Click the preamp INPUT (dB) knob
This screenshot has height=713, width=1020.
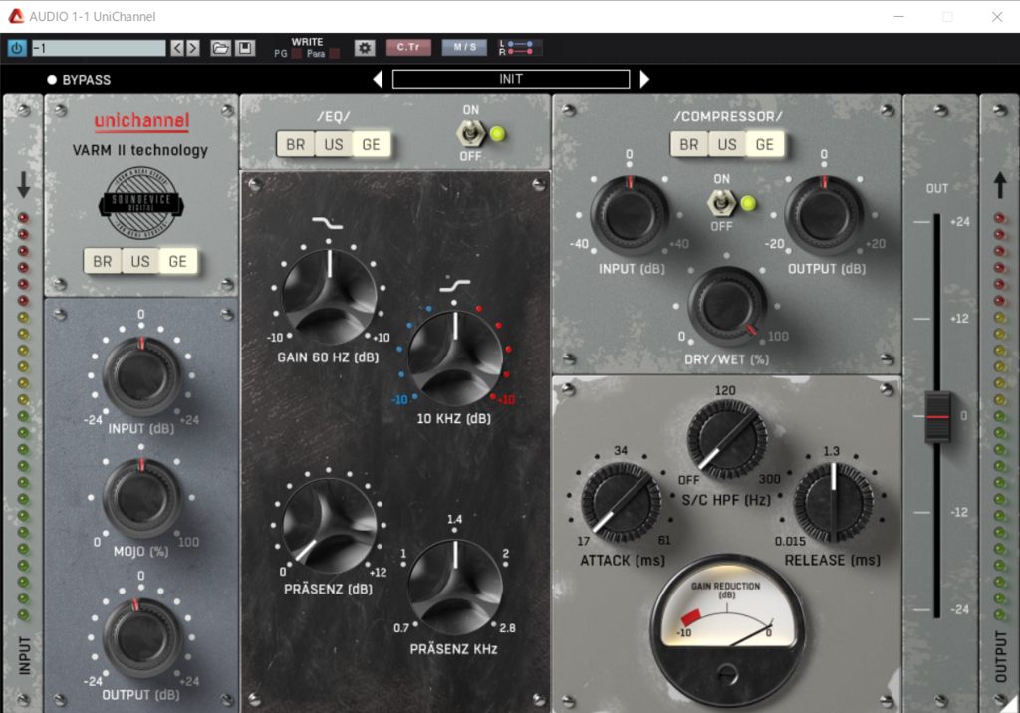click(x=141, y=376)
